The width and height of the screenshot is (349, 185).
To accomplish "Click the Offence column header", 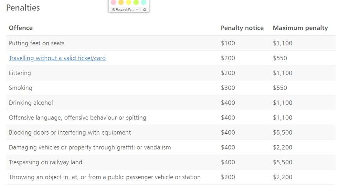I will pos(21,28).
